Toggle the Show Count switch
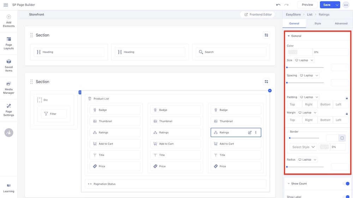The height and width of the screenshot is (198, 353). pyautogui.click(x=346, y=184)
